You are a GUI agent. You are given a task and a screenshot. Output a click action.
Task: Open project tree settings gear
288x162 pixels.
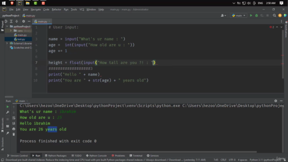[x=23, y=21]
